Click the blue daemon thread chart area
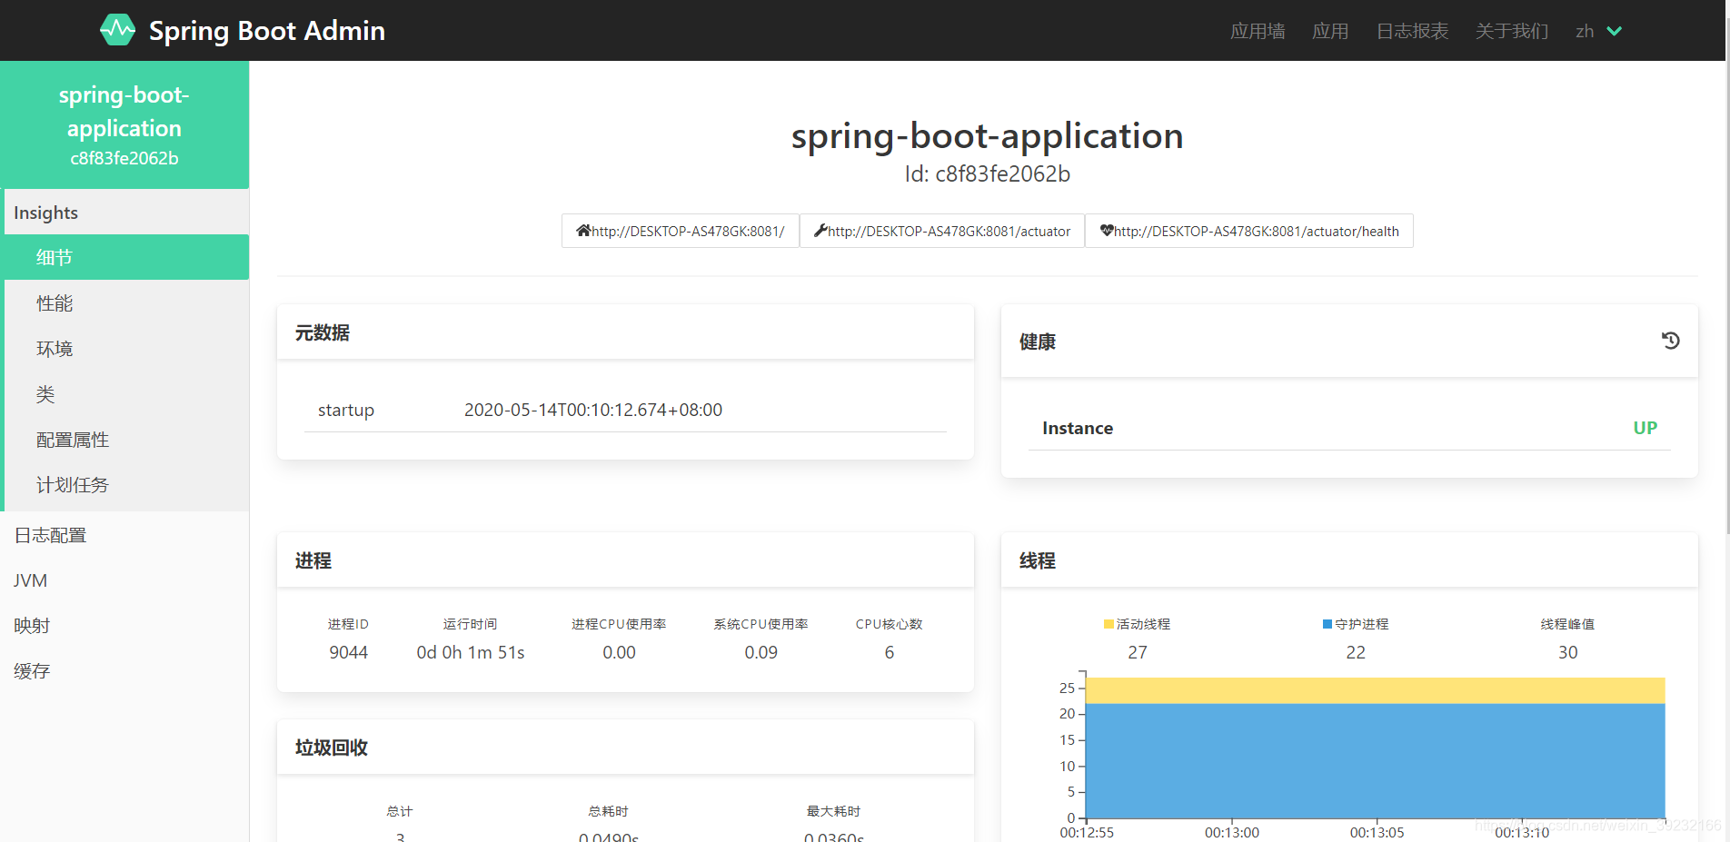Viewport: 1730px width, 842px height. [x=1376, y=761]
